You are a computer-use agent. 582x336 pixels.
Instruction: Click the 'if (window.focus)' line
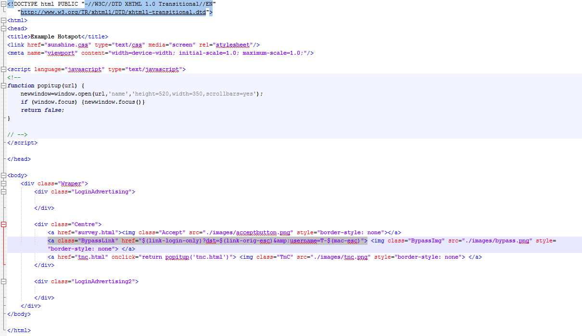[x=83, y=102]
